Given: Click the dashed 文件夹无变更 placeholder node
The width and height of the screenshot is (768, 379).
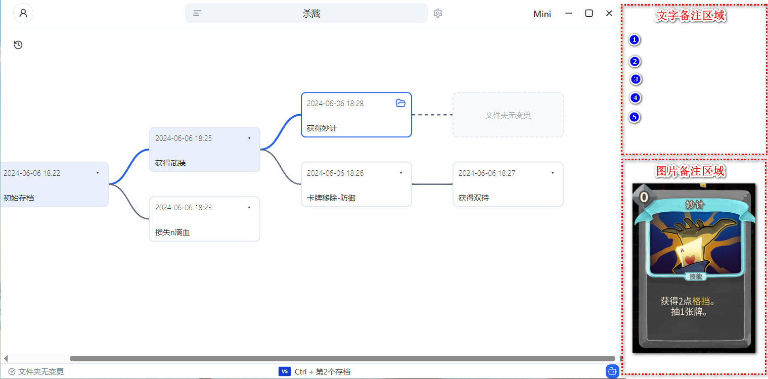Looking at the screenshot, I should 508,115.
